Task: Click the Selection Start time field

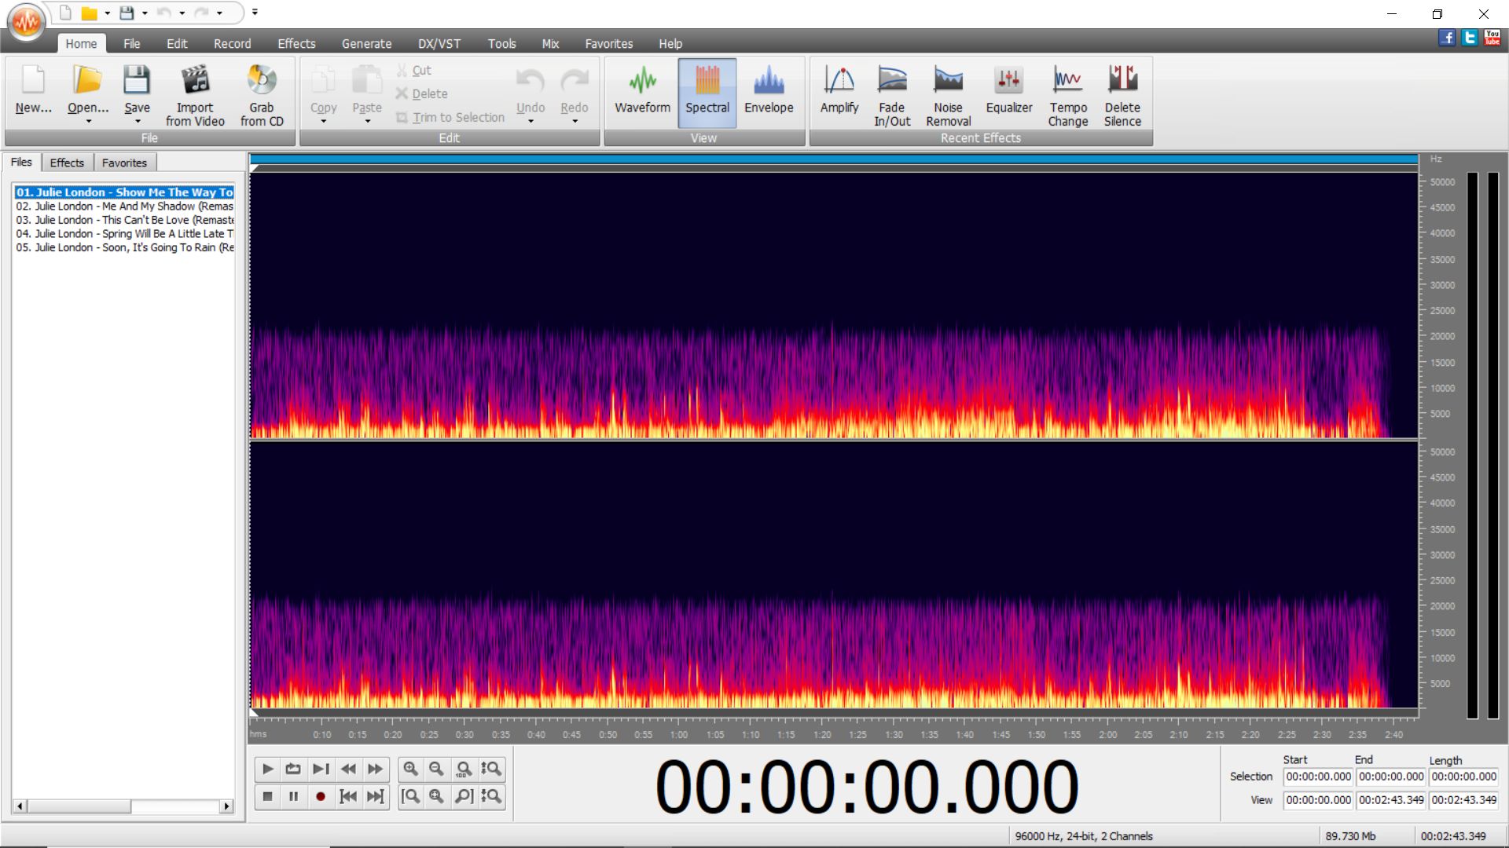Action: [1318, 777]
